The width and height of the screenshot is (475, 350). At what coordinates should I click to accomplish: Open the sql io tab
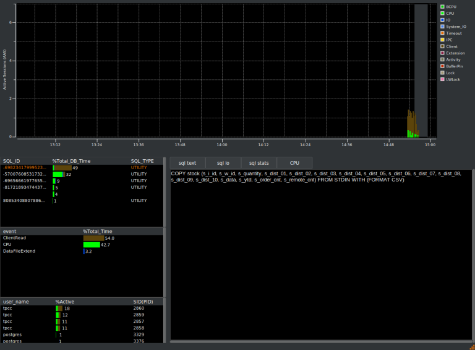coord(223,163)
